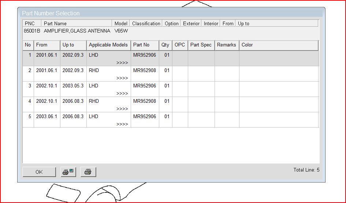Expand applicable models arrows in row 4
346x203 pixels.
click(x=122, y=109)
